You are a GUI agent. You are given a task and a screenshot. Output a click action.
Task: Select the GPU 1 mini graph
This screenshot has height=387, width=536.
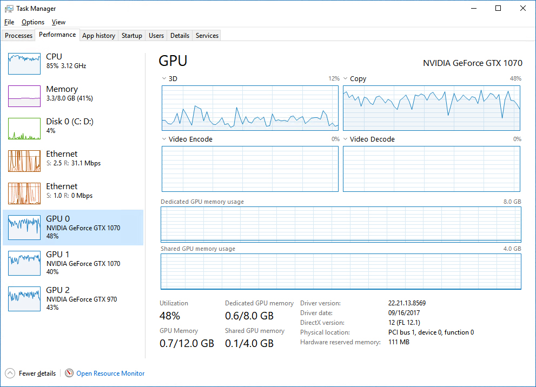(x=24, y=263)
